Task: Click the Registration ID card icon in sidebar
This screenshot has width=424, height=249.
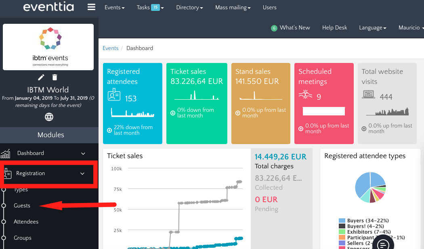Action: click(x=7, y=174)
